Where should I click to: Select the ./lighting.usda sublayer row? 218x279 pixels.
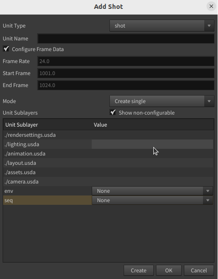tap(108, 144)
